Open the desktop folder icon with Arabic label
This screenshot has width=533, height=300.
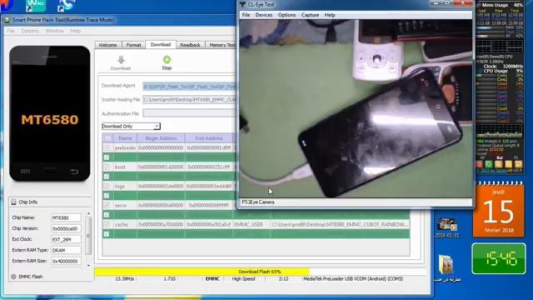pyautogui.click(x=446, y=265)
